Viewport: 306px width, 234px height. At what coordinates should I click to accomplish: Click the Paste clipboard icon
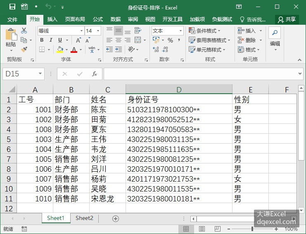(x=11, y=34)
